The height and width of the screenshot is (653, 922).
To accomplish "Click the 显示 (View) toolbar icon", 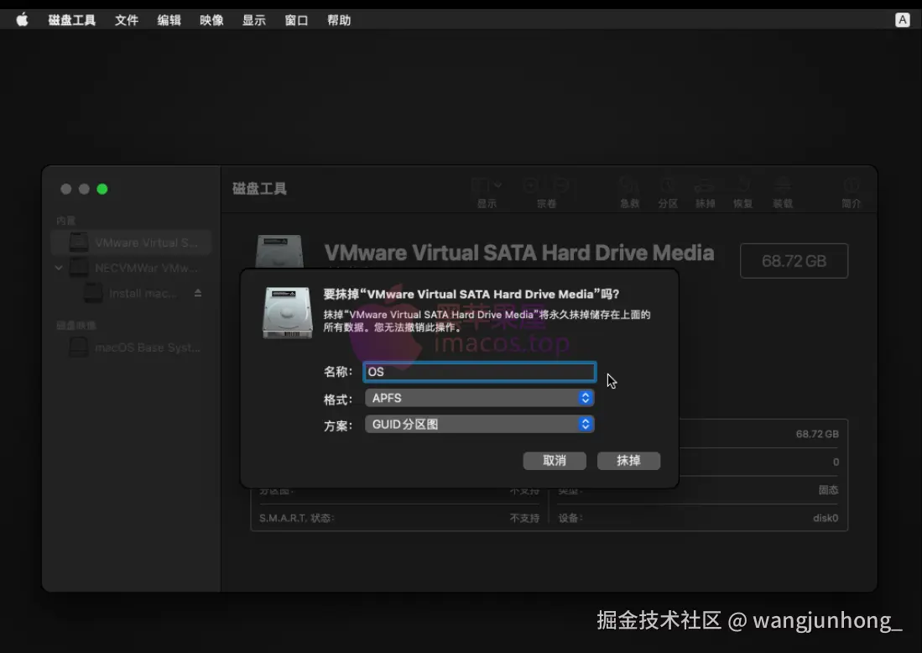I will point(485,190).
